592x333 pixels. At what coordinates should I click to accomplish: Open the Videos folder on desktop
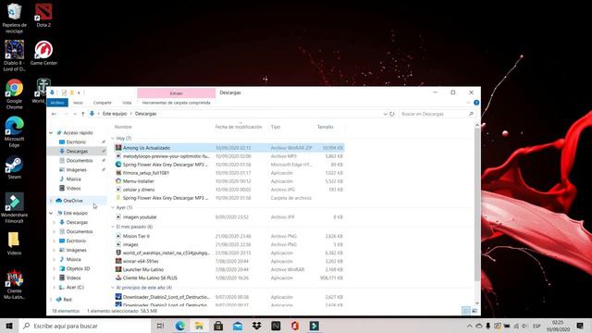[x=14, y=243]
